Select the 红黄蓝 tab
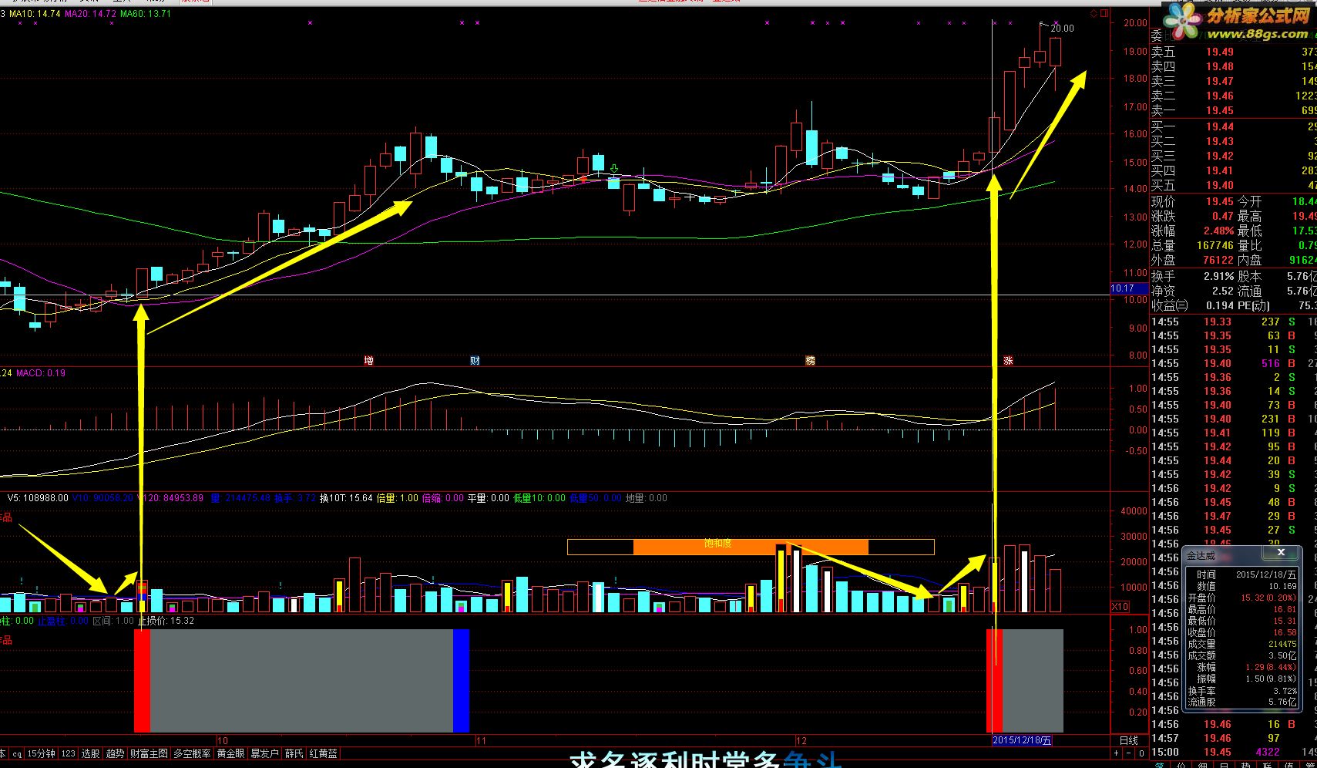The width and height of the screenshot is (1317, 768). pos(324,753)
